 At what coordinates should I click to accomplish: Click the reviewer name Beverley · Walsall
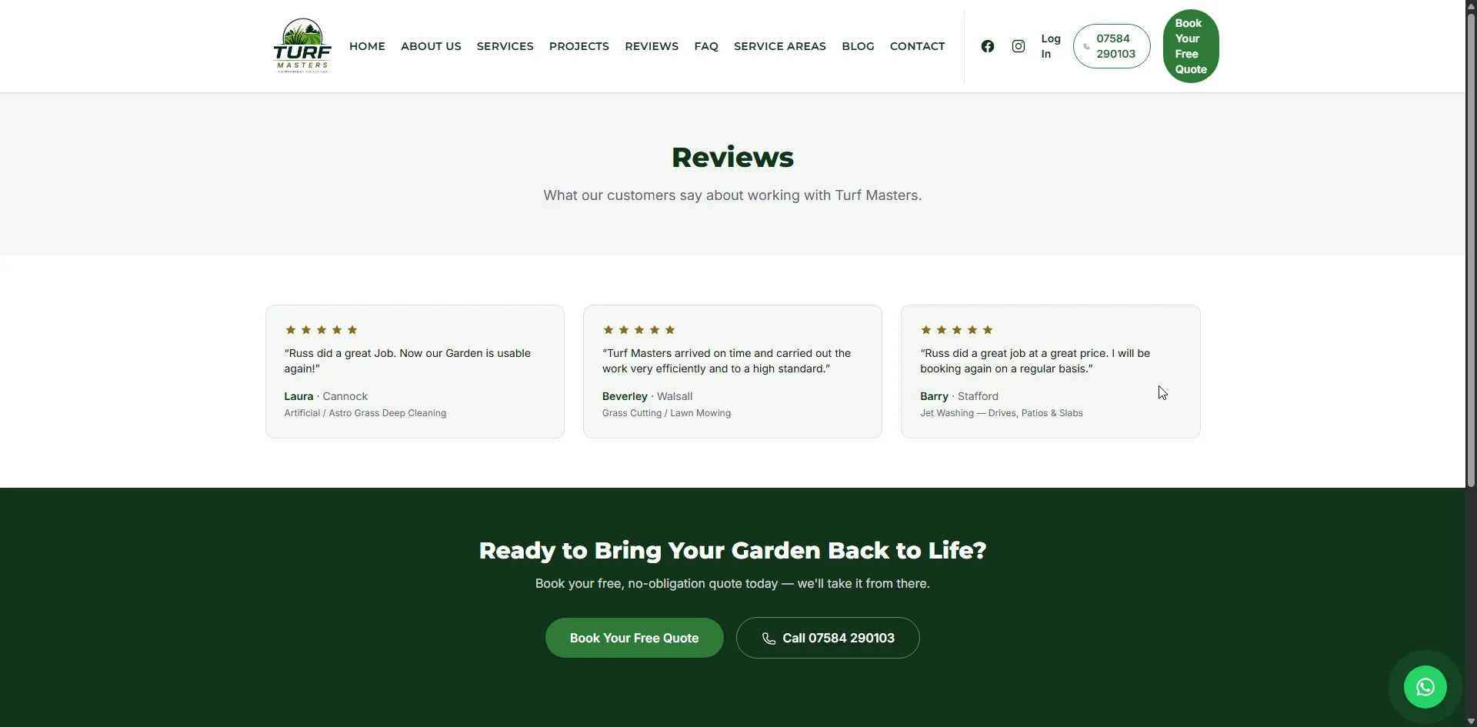click(647, 396)
